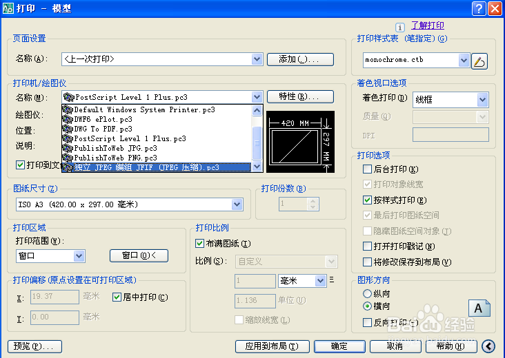Click the 添加 button for page setup

(x=300, y=59)
